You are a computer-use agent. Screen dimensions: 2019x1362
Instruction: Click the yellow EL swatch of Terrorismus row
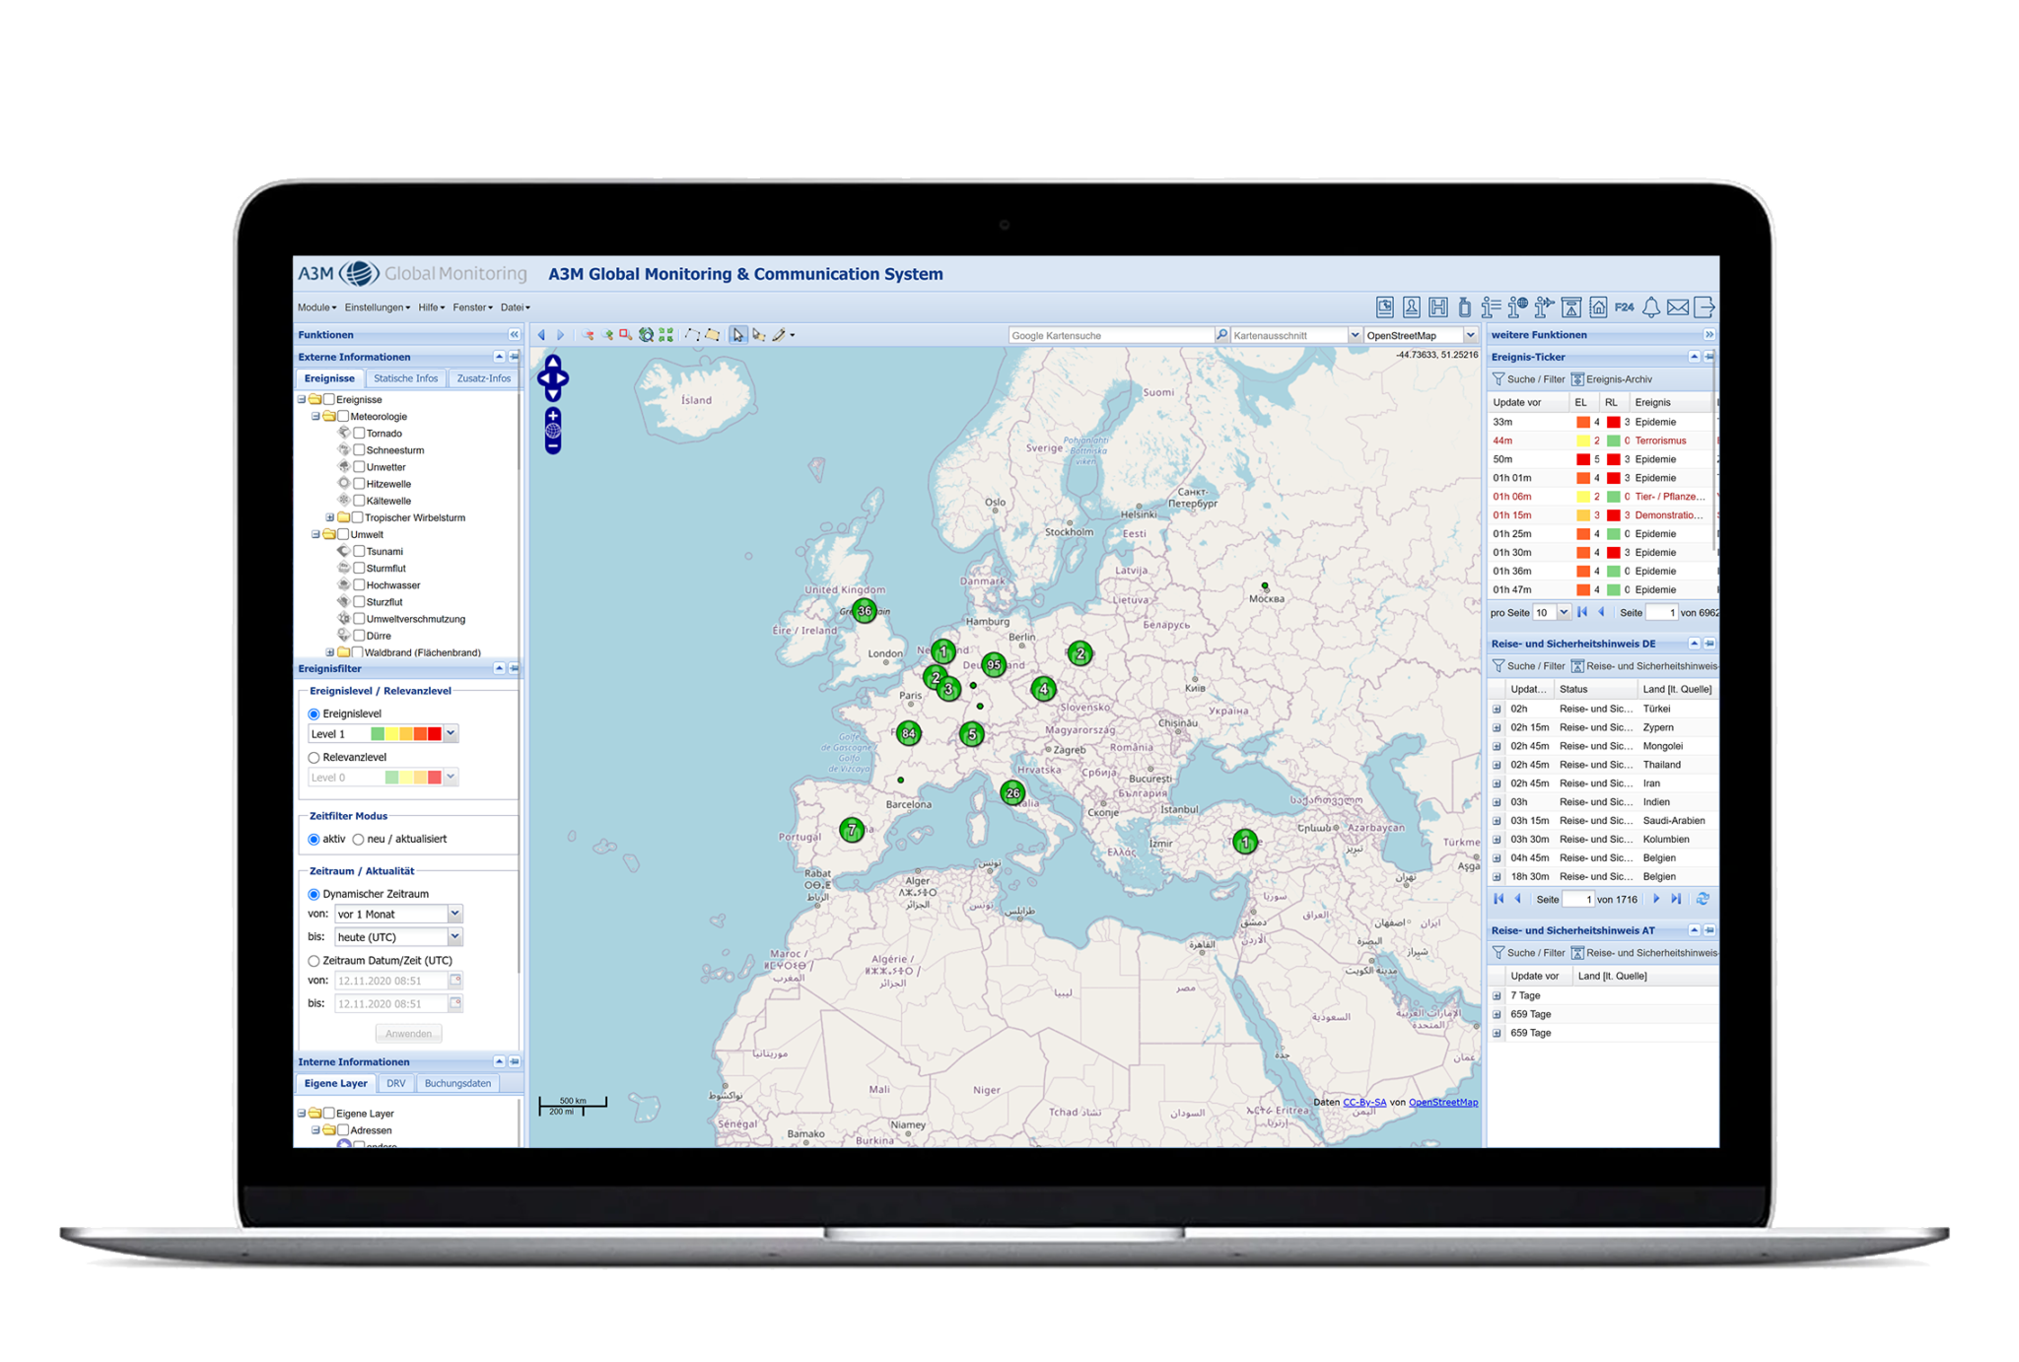click(1582, 442)
